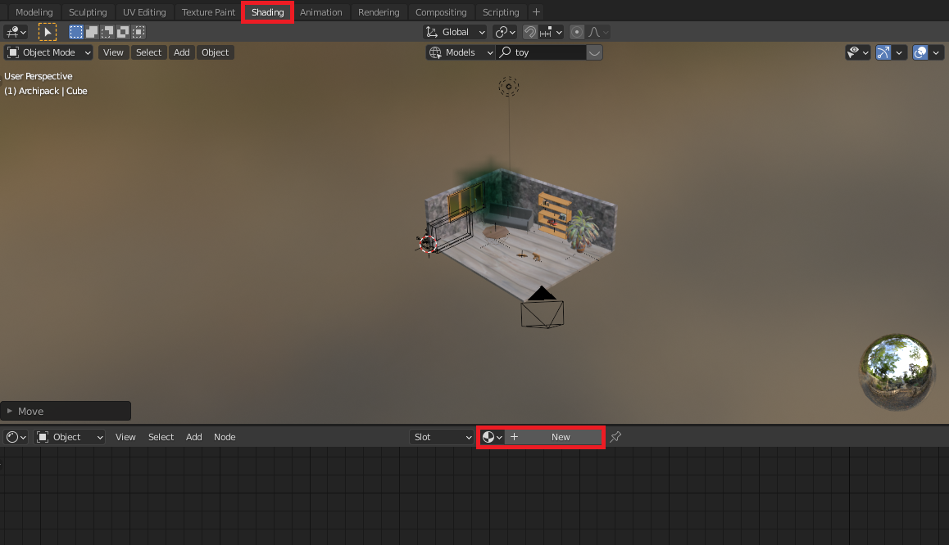The height and width of the screenshot is (545, 949).
Task: Choose the Intersect selection mode icon
Action: pyautogui.click(x=138, y=32)
